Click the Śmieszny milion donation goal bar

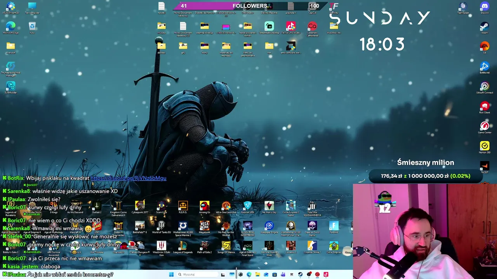426,176
